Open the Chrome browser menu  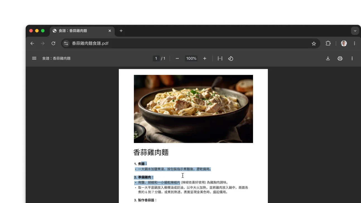click(355, 43)
